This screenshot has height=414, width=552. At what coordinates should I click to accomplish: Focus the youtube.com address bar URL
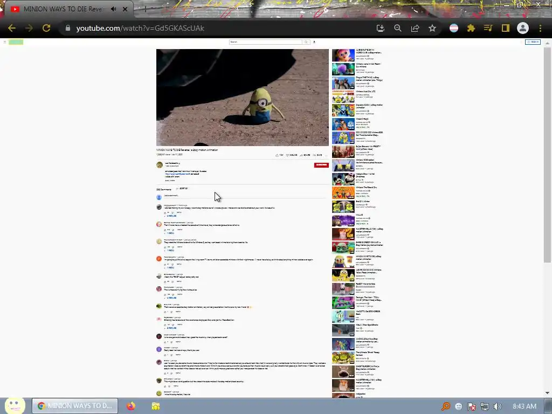(x=140, y=28)
